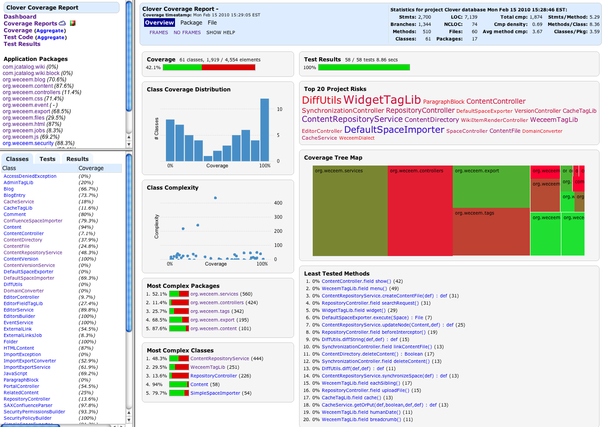The width and height of the screenshot is (605, 427).
Task: Open ImportExportConverter class
Action: click(30, 361)
